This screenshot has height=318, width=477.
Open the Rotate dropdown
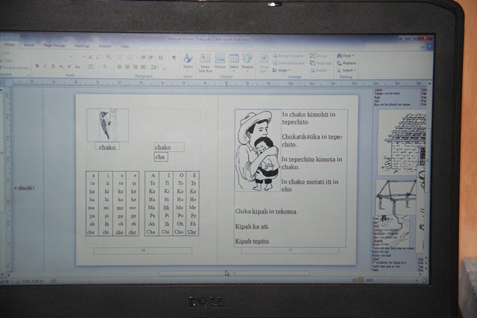(x=320, y=71)
